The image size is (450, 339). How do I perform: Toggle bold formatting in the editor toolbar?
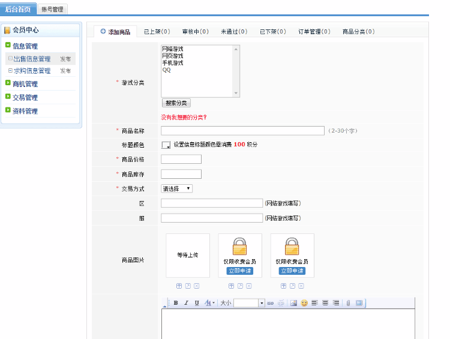pyautogui.click(x=176, y=303)
